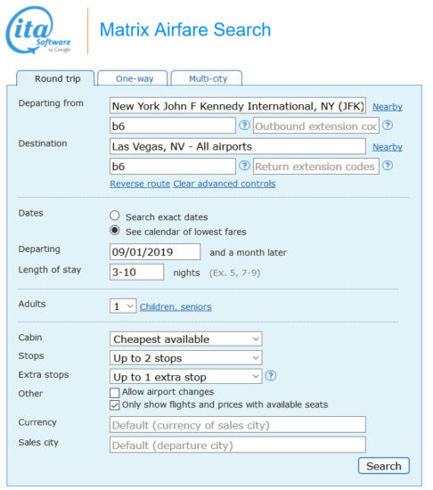Open help icon next to Extra stops
Image resolution: width=433 pixels, height=490 pixels.
[271, 376]
